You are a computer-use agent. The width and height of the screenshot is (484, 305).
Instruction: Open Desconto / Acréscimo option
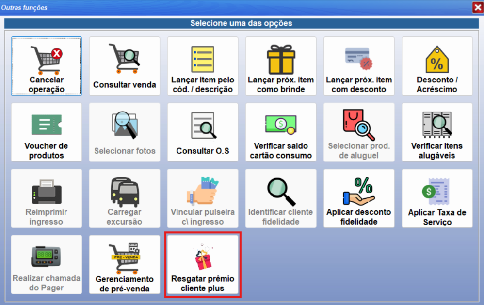pyautogui.click(x=437, y=66)
